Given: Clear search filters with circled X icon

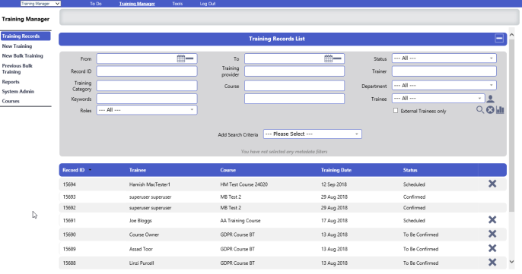Looking at the screenshot, I should 490,109.
